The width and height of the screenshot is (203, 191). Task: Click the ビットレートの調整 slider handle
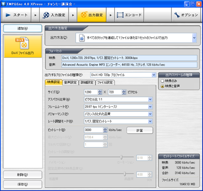(x=121, y=157)
